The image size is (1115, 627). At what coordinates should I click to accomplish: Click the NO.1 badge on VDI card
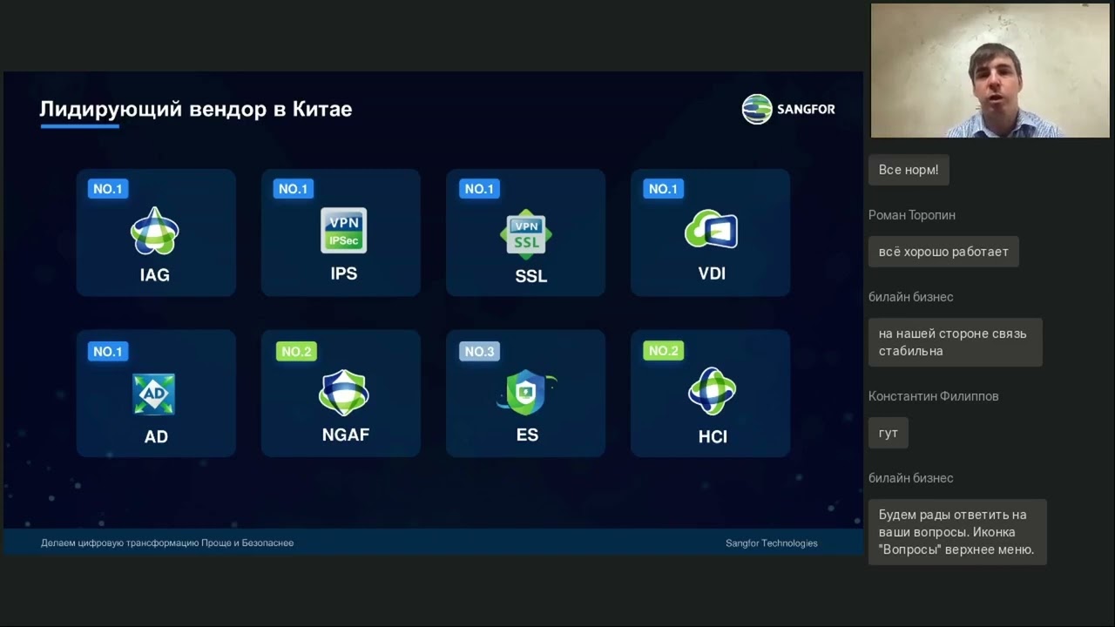(663, 189)
